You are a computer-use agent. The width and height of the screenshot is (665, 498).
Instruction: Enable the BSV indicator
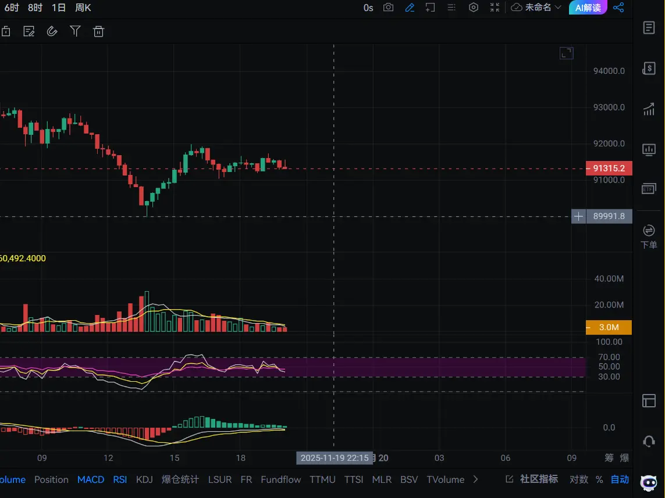409,479
